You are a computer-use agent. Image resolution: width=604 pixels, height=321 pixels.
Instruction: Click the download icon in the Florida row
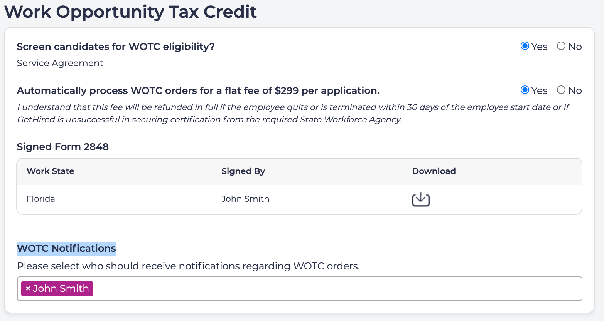(420, 199)
